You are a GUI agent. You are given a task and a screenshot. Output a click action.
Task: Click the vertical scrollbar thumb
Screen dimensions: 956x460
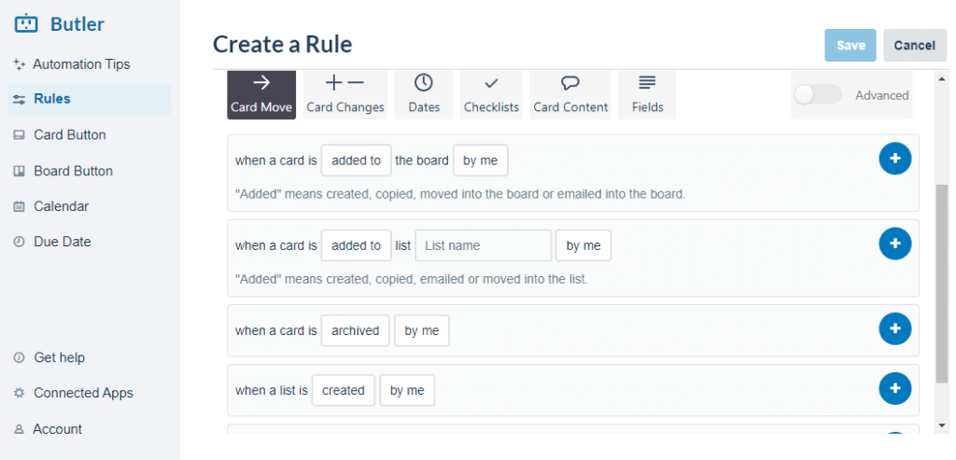point(942,284)
